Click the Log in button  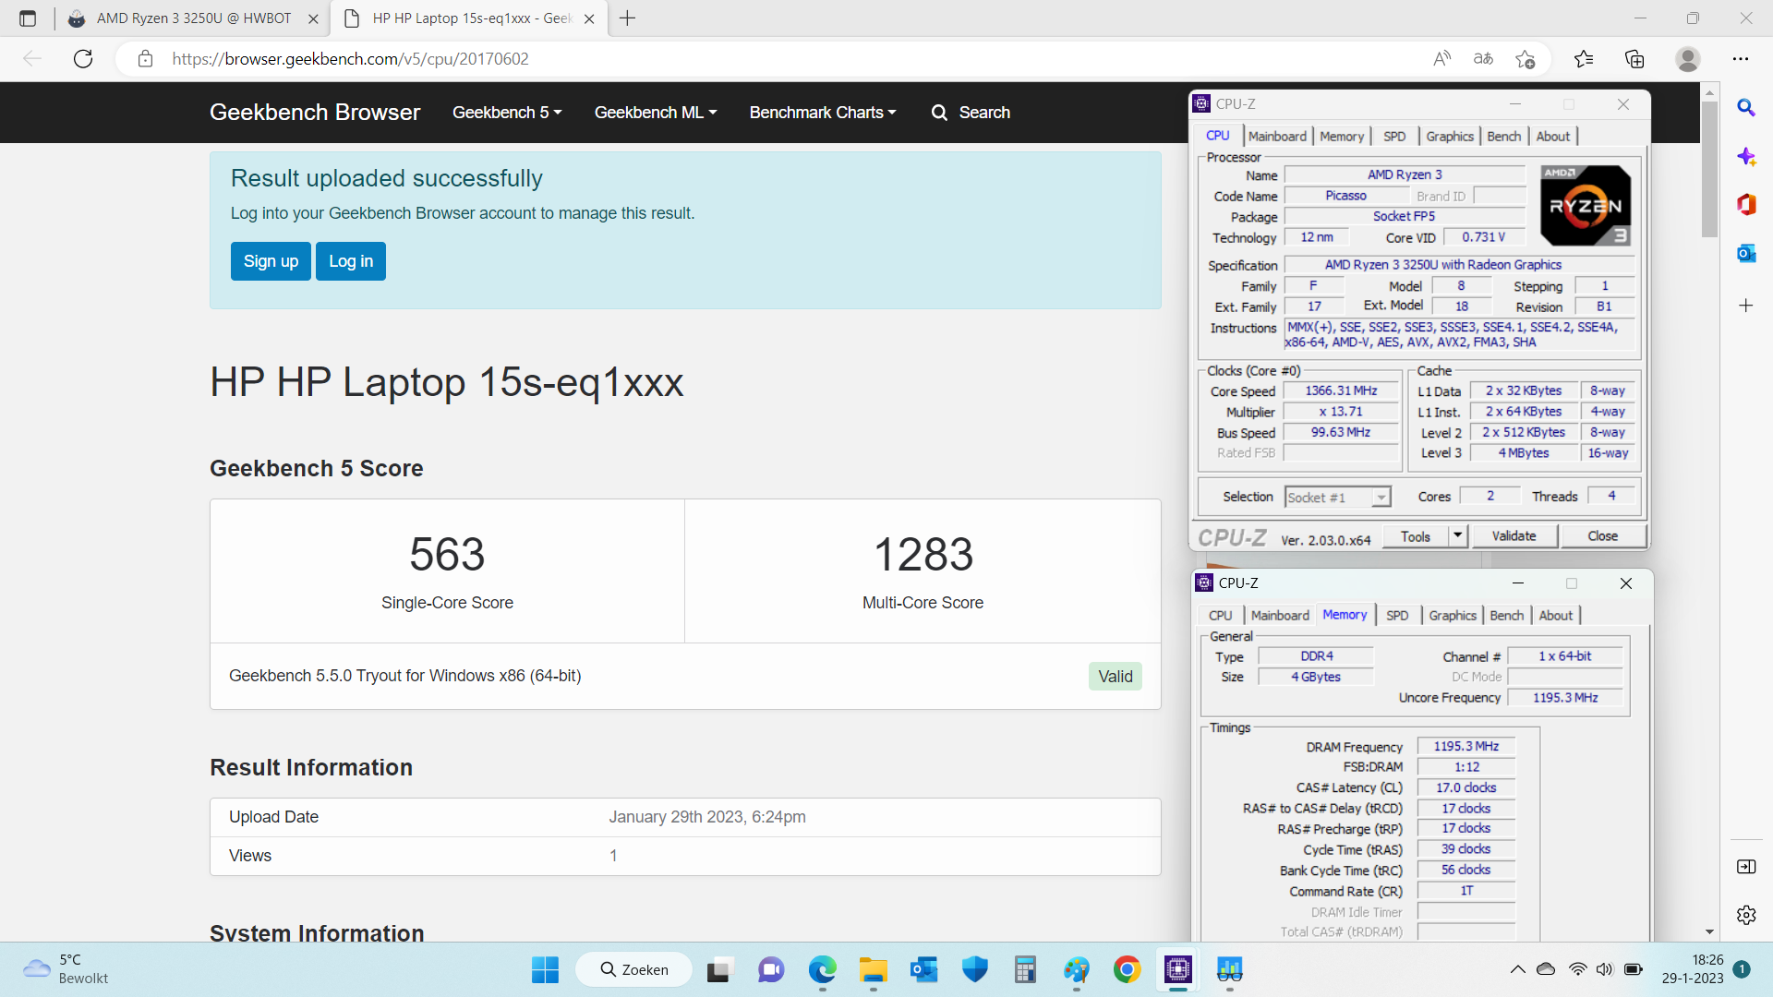click(x=351, y=261)
